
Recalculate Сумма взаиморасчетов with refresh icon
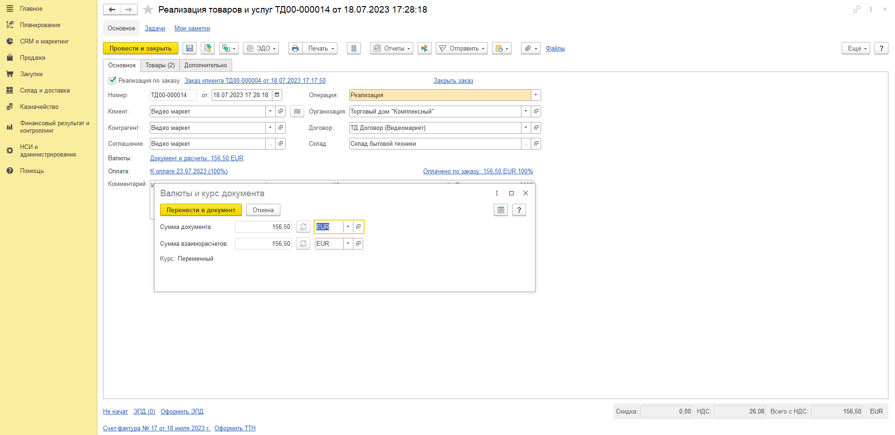tap(303, 243)
